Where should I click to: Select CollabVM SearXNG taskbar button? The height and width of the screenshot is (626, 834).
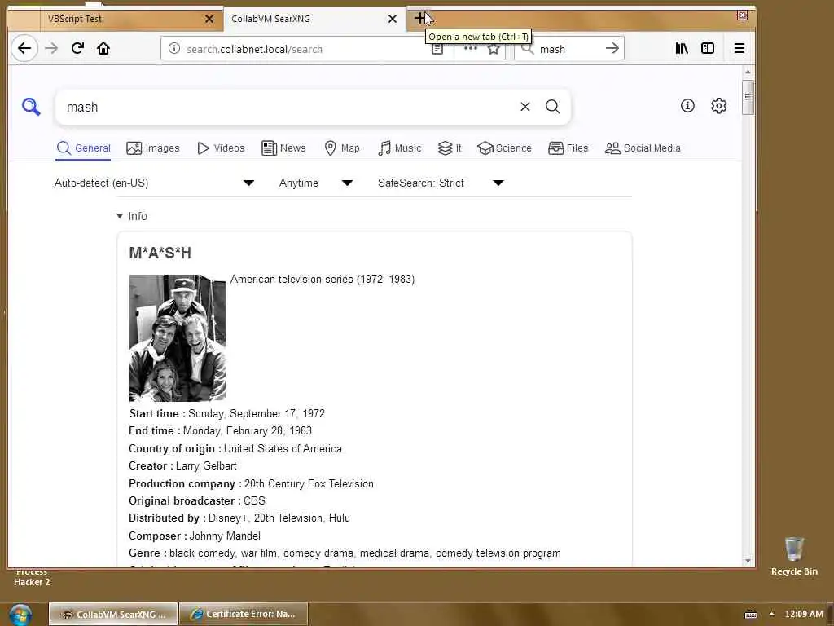[113, 615]
